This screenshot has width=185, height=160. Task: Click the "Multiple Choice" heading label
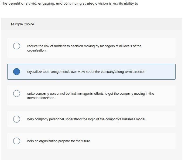click(22, 24)
